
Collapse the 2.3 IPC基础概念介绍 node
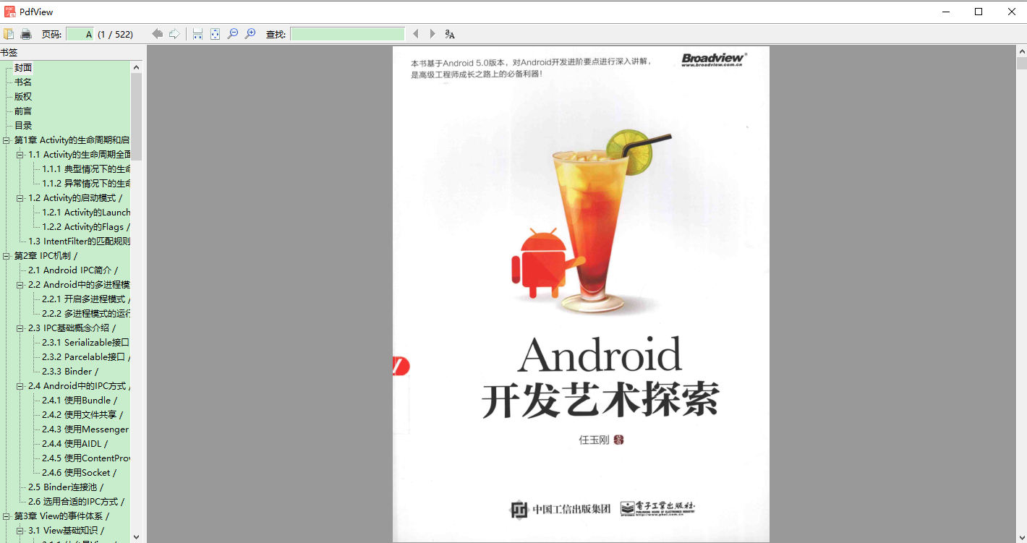(20, 328)
